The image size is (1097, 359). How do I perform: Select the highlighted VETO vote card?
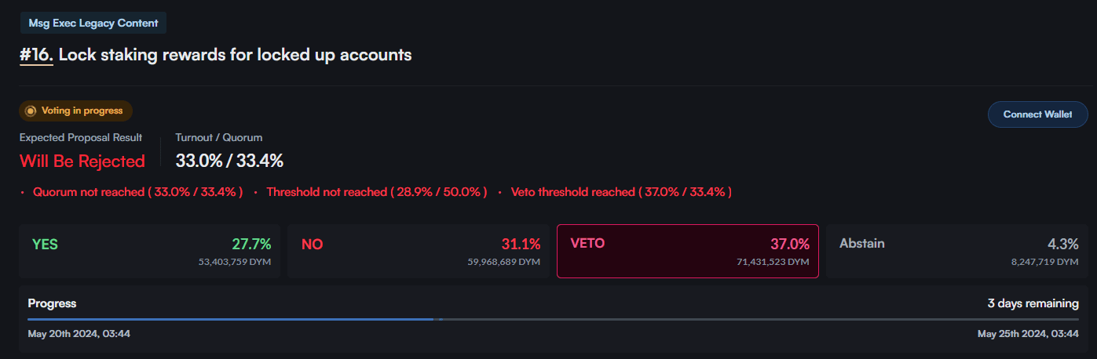coord(688,252)
